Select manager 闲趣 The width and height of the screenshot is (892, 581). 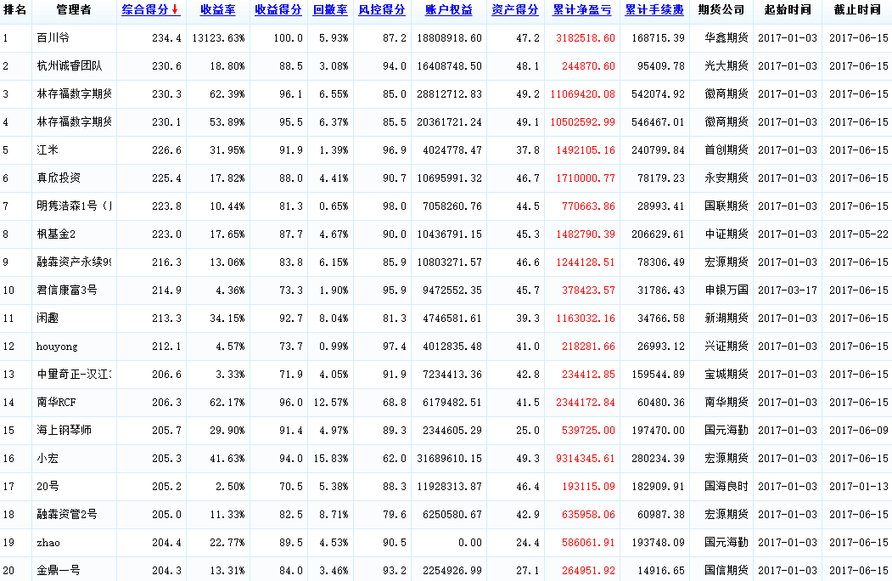(48, 318)
